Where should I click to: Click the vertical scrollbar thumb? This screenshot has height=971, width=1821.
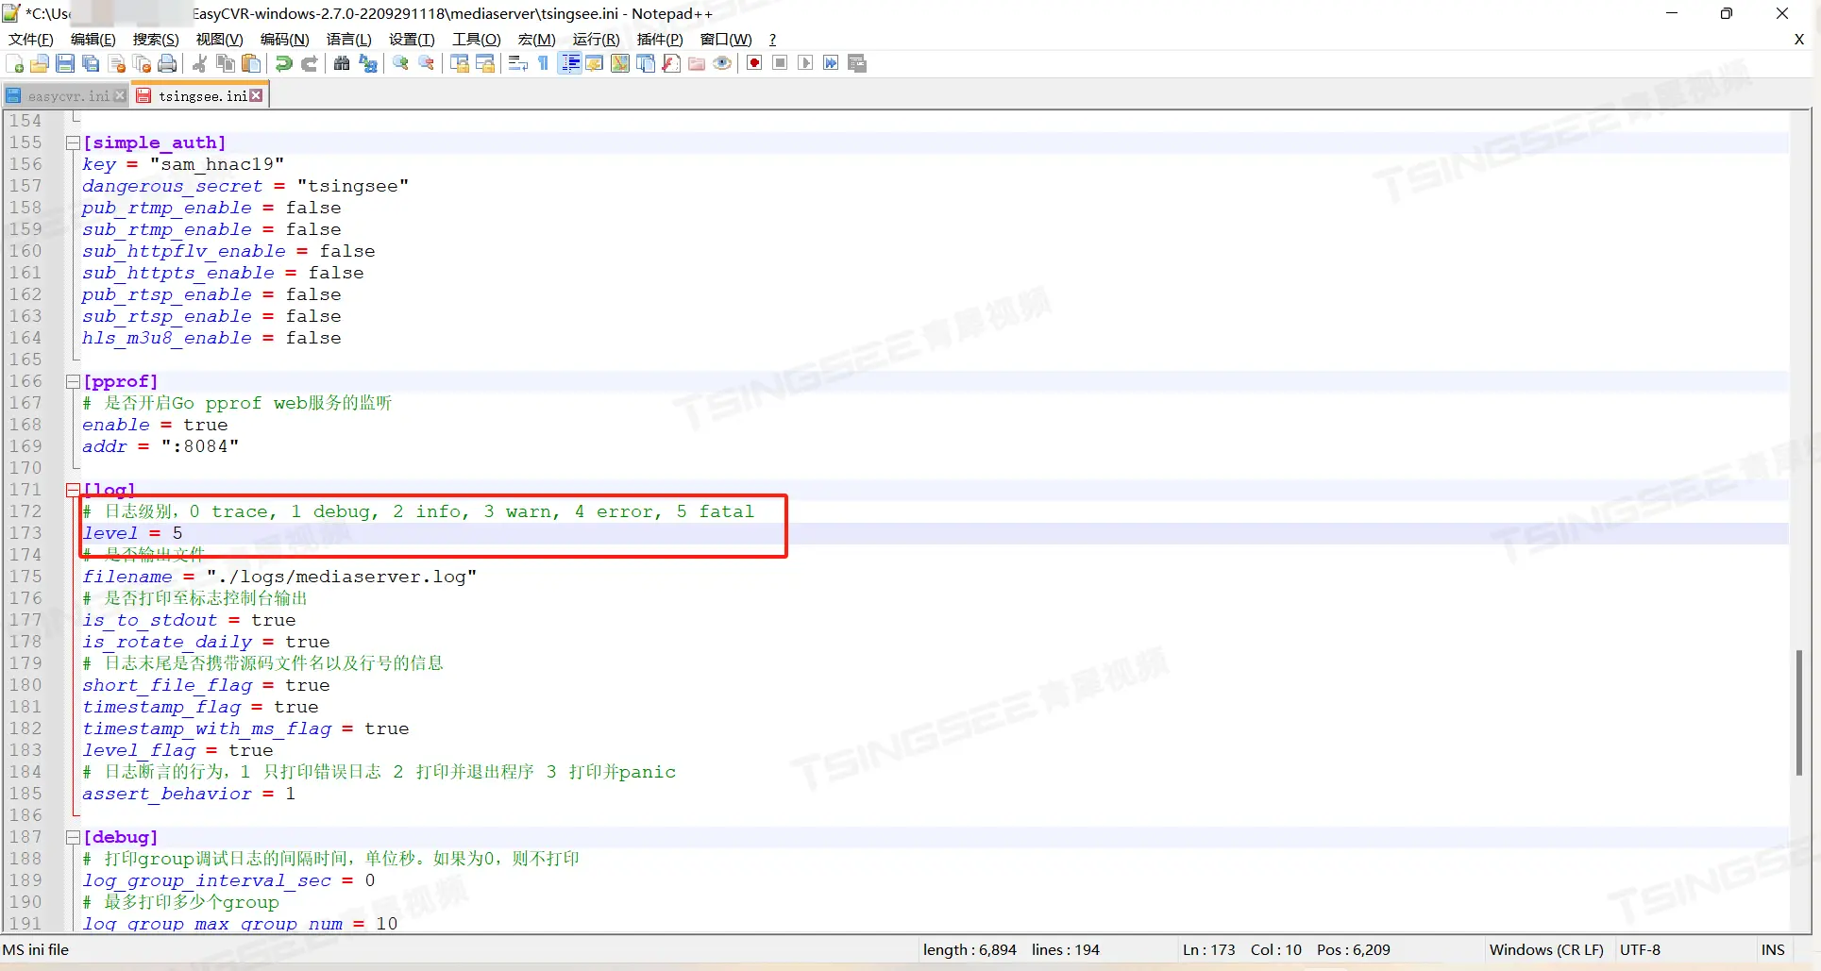pyautogui.click(x=1799, y=712)
